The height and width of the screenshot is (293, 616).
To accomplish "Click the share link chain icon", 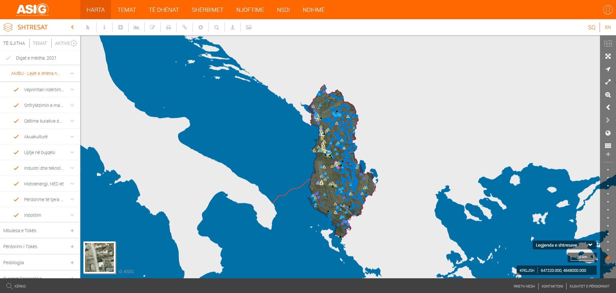I will point(184,28).
